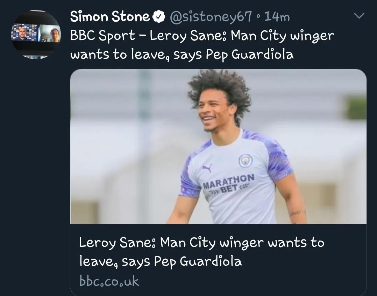Click the Puma logo on the training shirt
This screenshot has width=377, height=296.
pos(207,168)
